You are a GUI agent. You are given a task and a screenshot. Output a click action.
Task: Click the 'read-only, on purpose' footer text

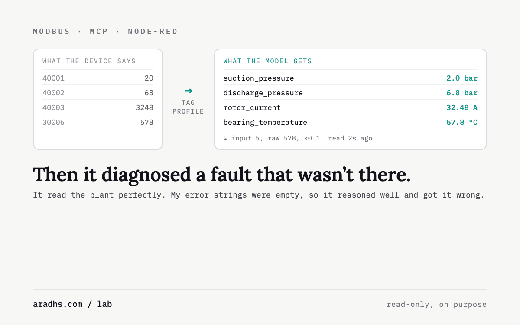click(x=437, y=305)
